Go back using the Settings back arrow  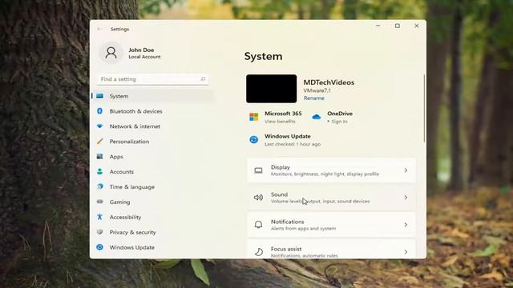coord(99,29)
